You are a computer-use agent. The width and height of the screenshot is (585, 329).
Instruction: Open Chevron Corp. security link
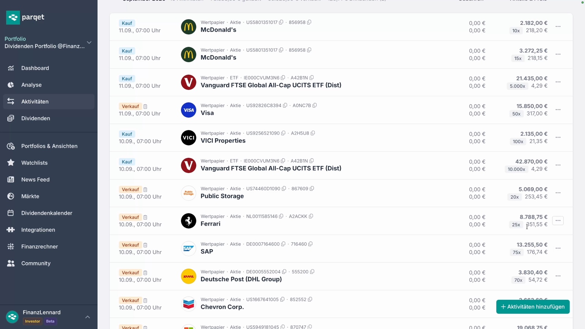(x=222, y=307)
